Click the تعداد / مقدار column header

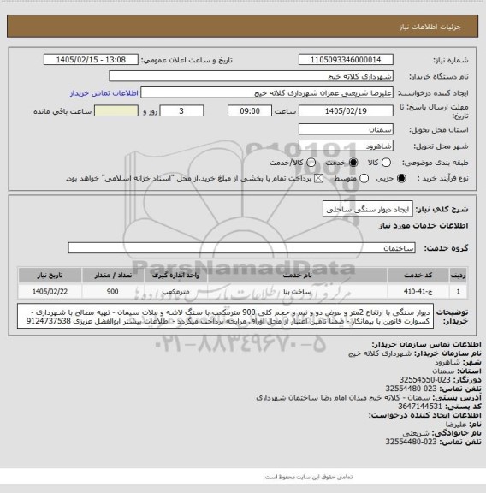pyautogui.click(x=113, y=276)
